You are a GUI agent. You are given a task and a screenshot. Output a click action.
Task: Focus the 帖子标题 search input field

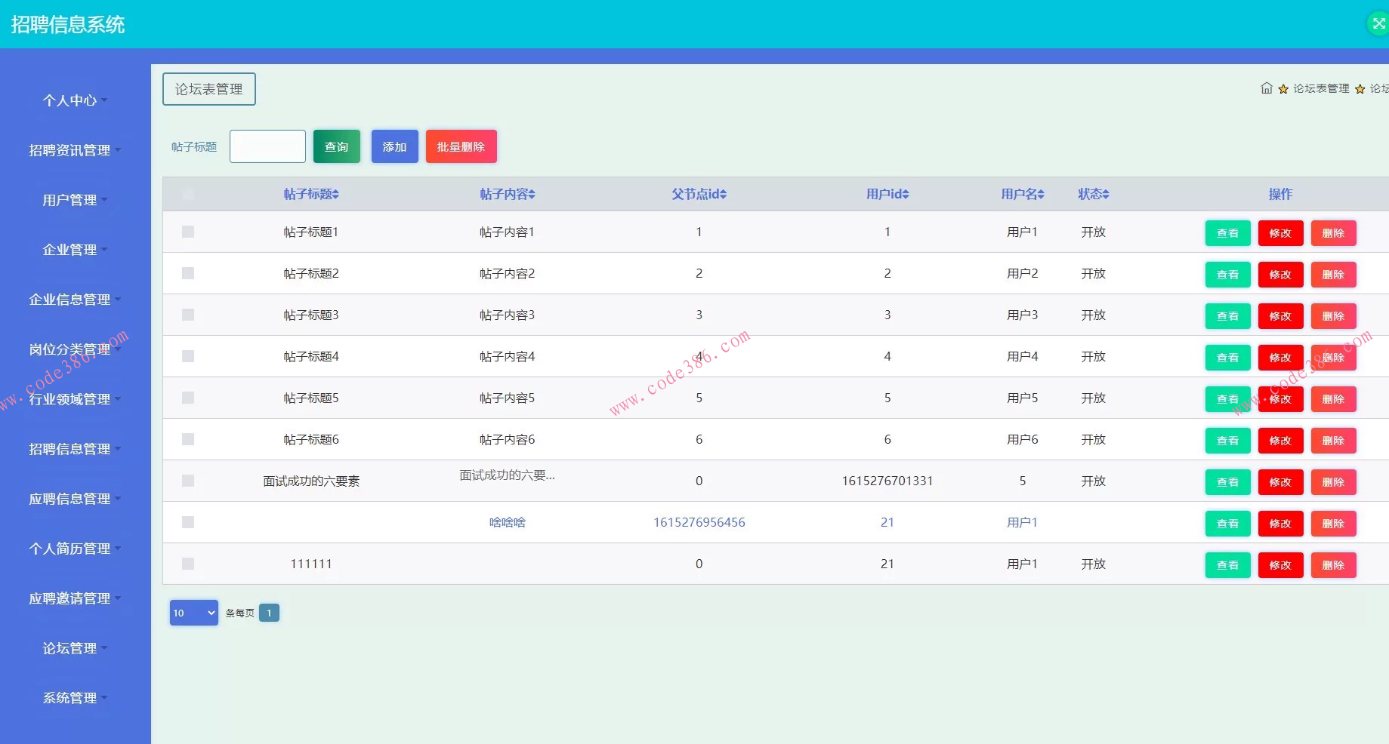click(267, 146)
